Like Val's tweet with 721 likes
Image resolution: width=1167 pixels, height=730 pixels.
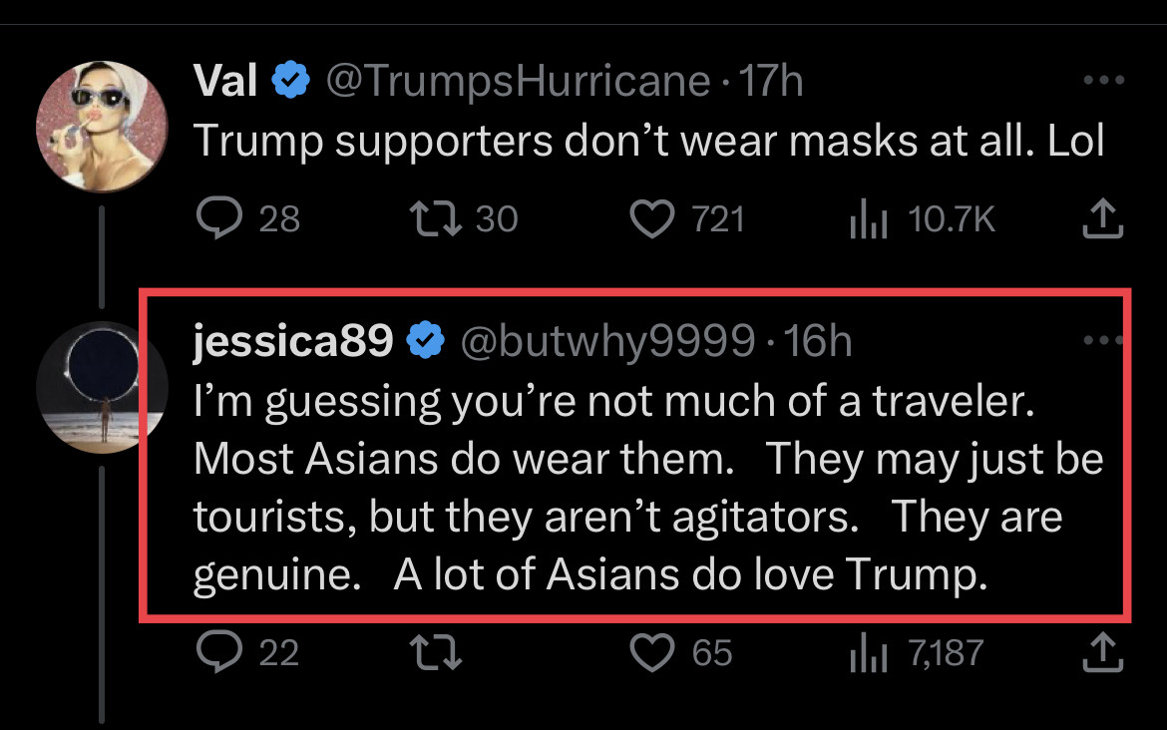click(652, 219)
